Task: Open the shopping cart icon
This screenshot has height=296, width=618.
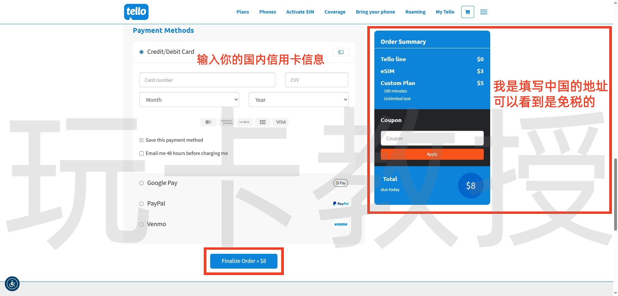Action: coord(467,12)
